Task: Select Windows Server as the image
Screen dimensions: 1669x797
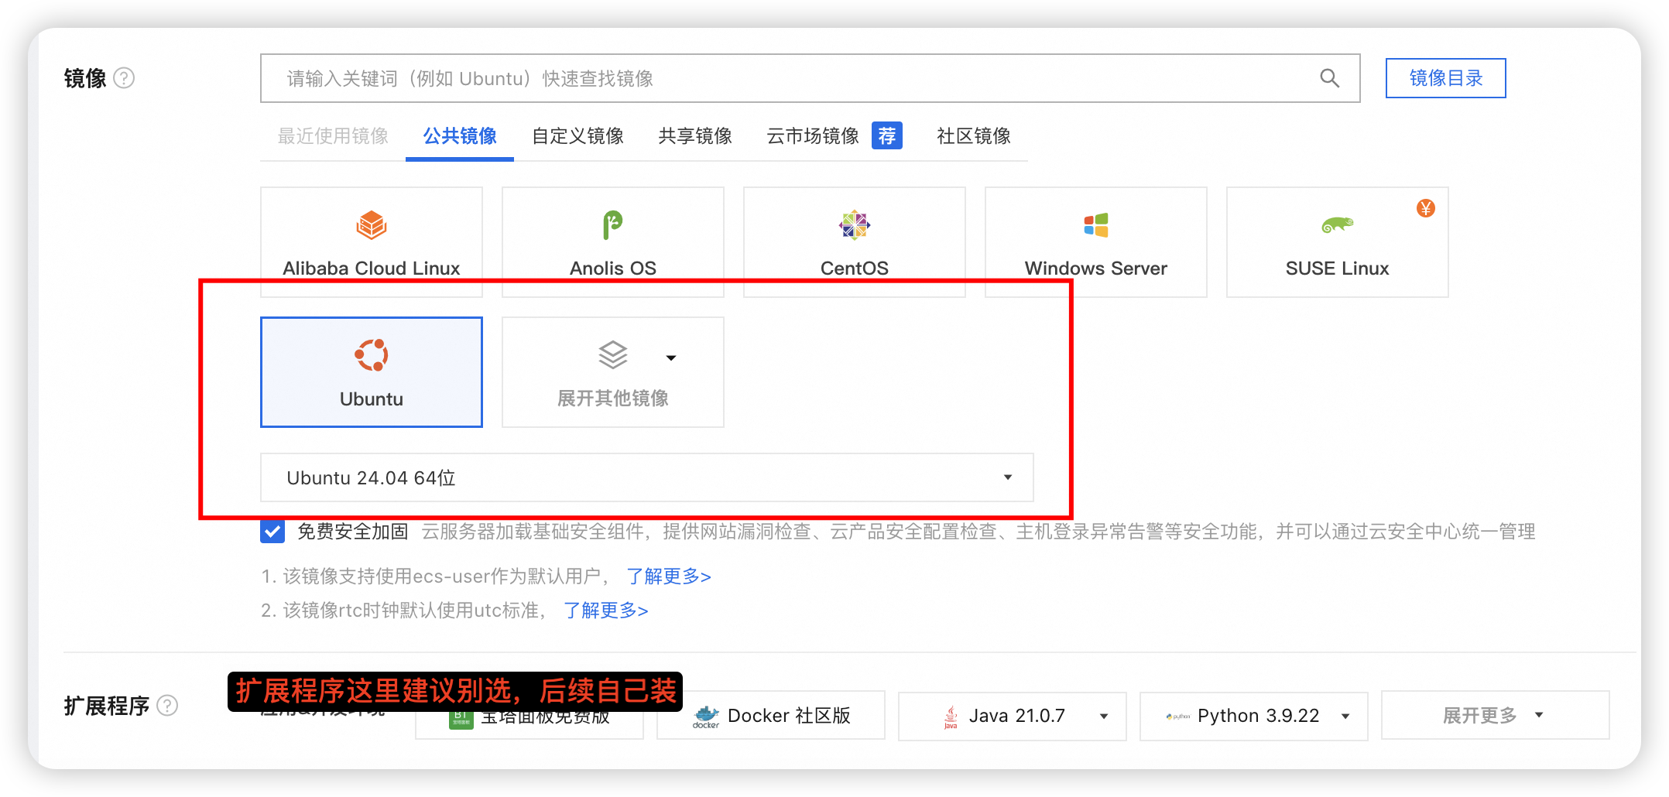Action: pos(1095,242)
